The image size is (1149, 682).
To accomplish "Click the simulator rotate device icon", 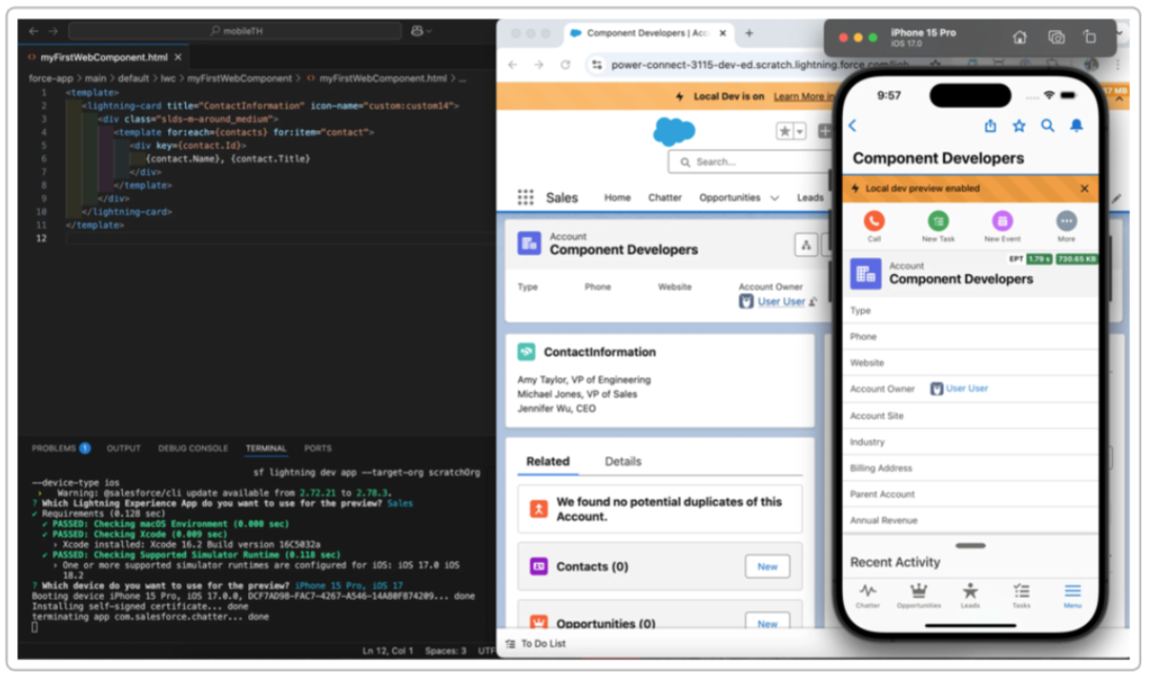I will (x=1090, y=38).
